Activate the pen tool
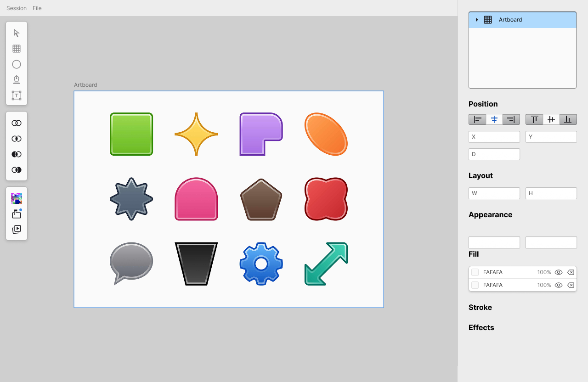 pos(17,80)
